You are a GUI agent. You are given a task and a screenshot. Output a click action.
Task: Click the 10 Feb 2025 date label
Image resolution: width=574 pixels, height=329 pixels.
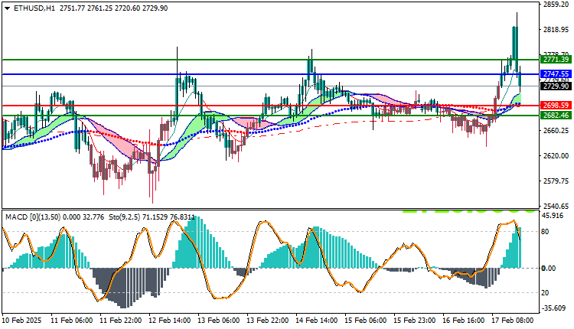(22, 321)
